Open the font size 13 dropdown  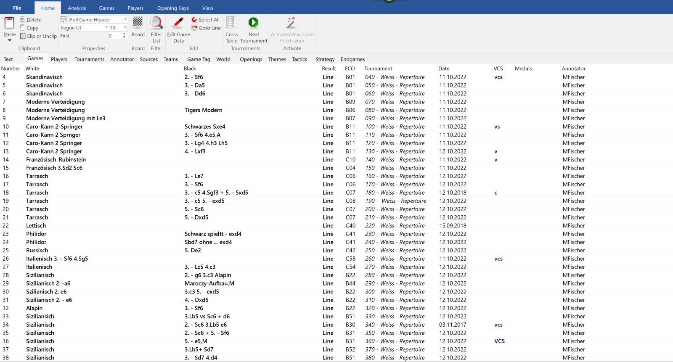tap(125, 28)
